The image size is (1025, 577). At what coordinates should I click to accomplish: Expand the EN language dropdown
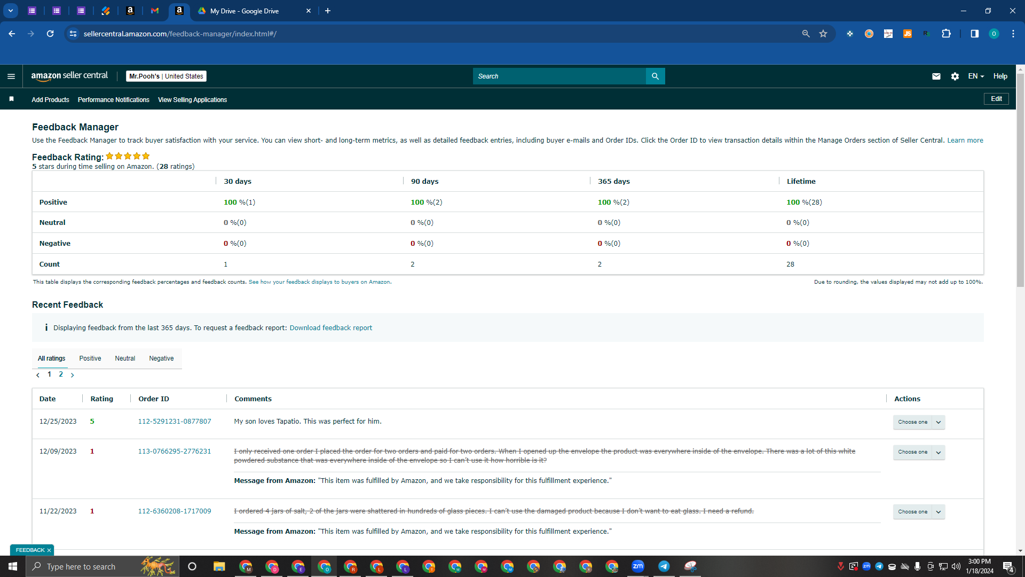pyautogui.click(x=976, y=76)
